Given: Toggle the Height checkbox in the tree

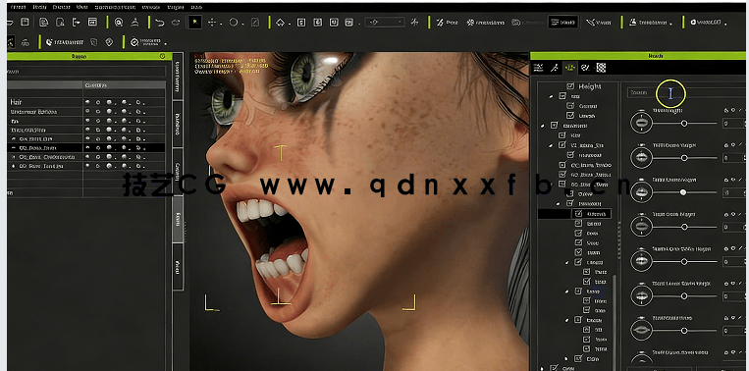Looking at the screenshot, I should click(570, 86).
